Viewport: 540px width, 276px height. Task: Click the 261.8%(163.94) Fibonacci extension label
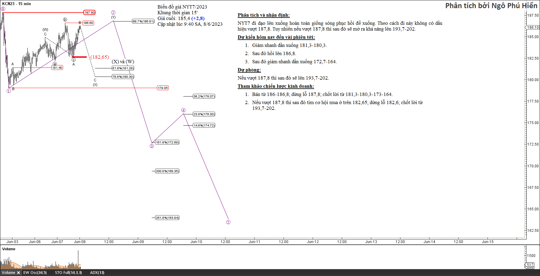point(167,218)
